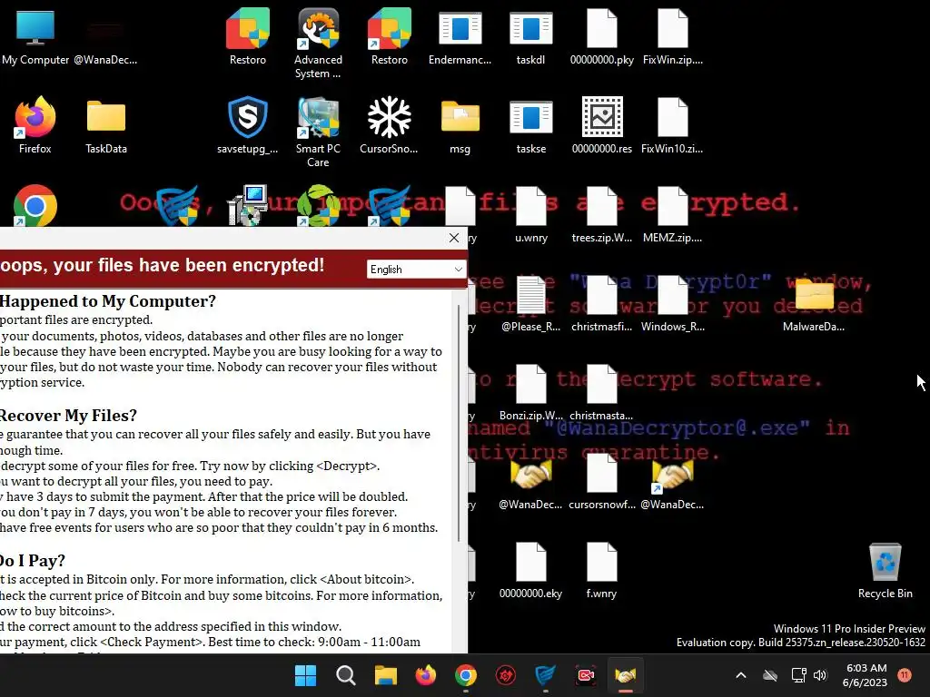
Task: Open the @Please_R... text file
Action: [530, 303]
